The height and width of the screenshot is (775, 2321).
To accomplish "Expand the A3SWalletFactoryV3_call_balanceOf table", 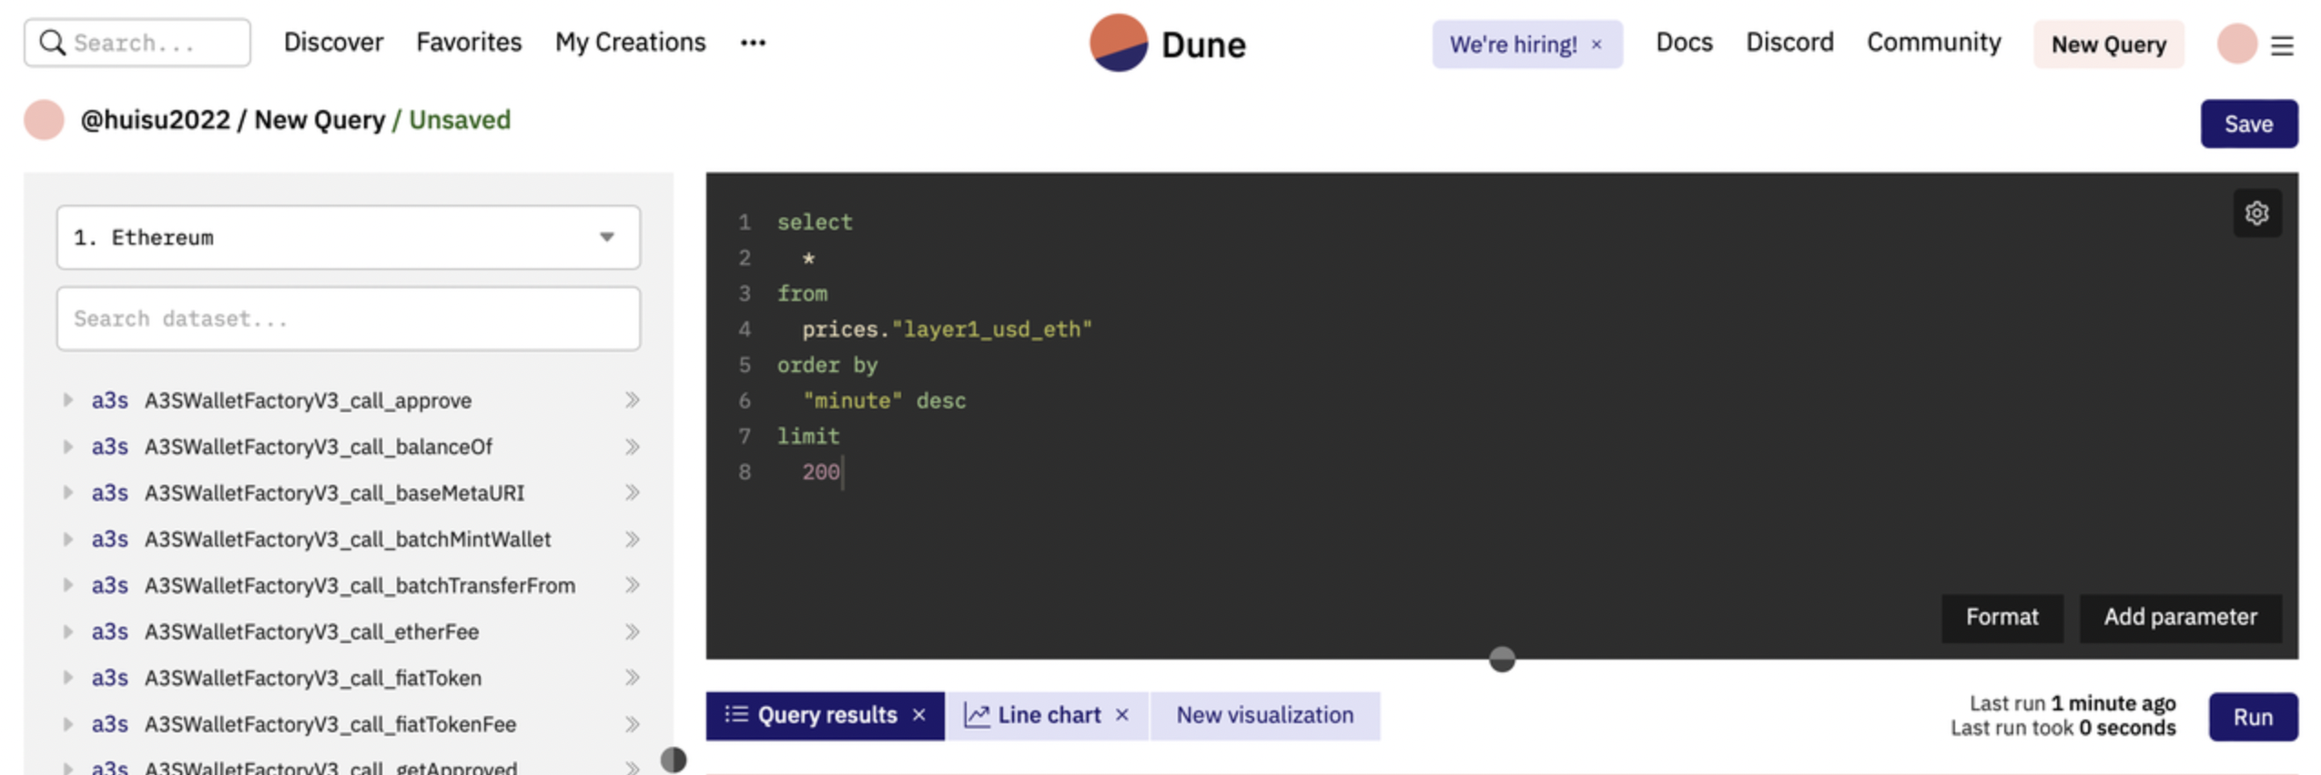I will [67, 447].
